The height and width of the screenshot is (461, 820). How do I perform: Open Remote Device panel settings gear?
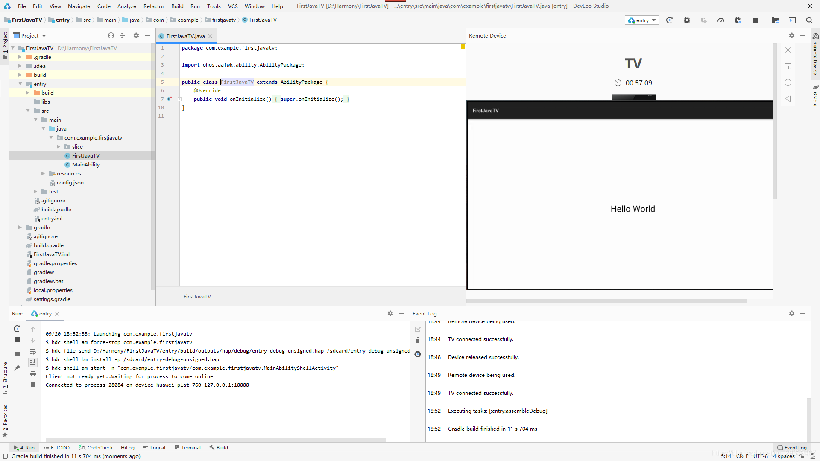791,35
